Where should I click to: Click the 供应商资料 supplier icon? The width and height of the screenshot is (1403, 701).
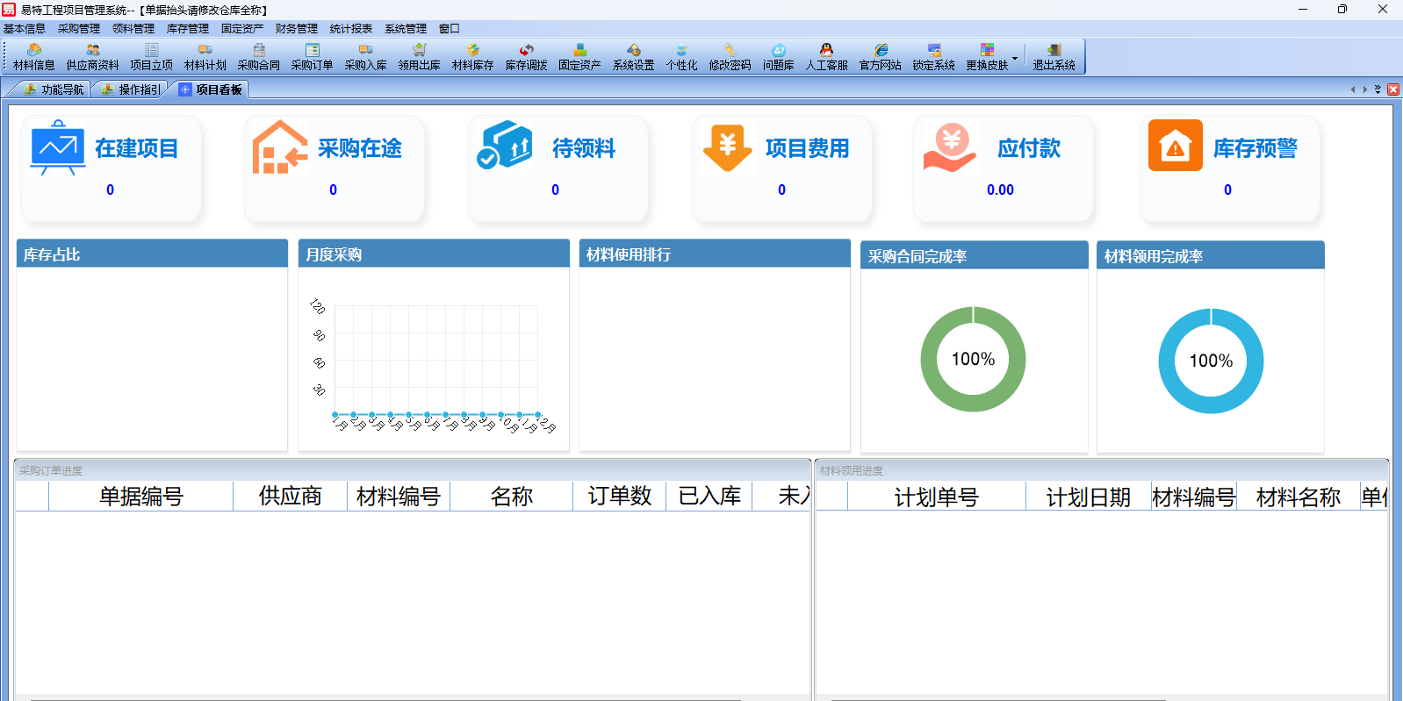(92, 57)
